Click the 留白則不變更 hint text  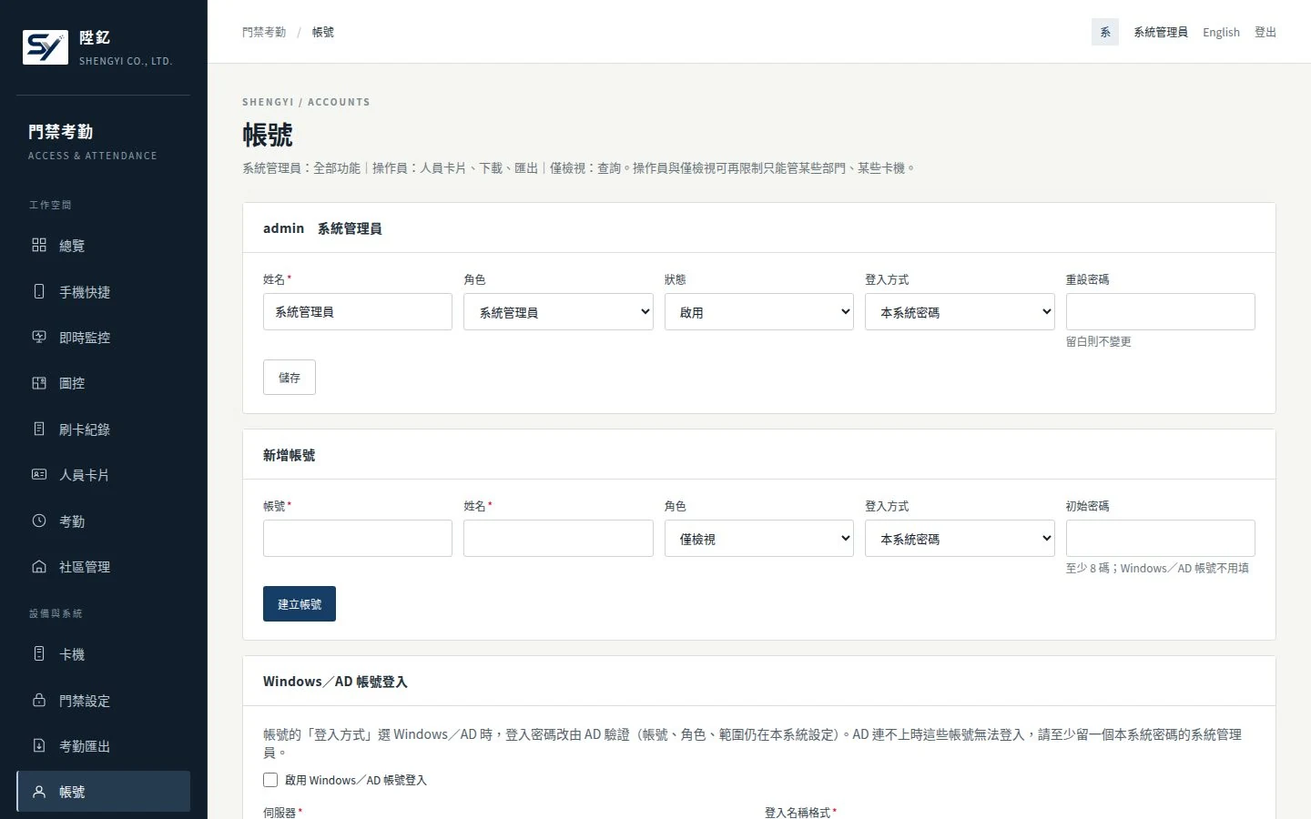(1099, 341)
